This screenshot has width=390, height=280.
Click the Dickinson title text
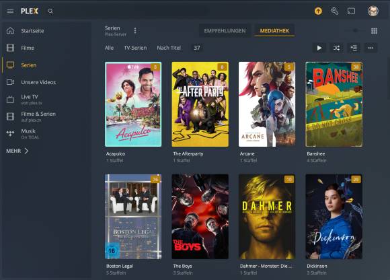[317, 266]
